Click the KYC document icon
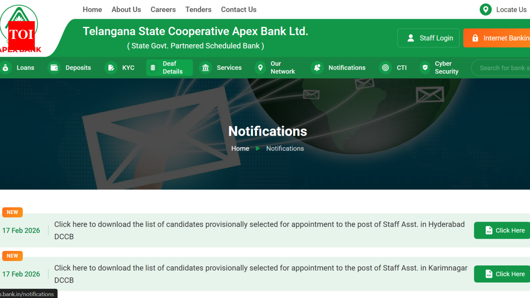 point(111,67)
